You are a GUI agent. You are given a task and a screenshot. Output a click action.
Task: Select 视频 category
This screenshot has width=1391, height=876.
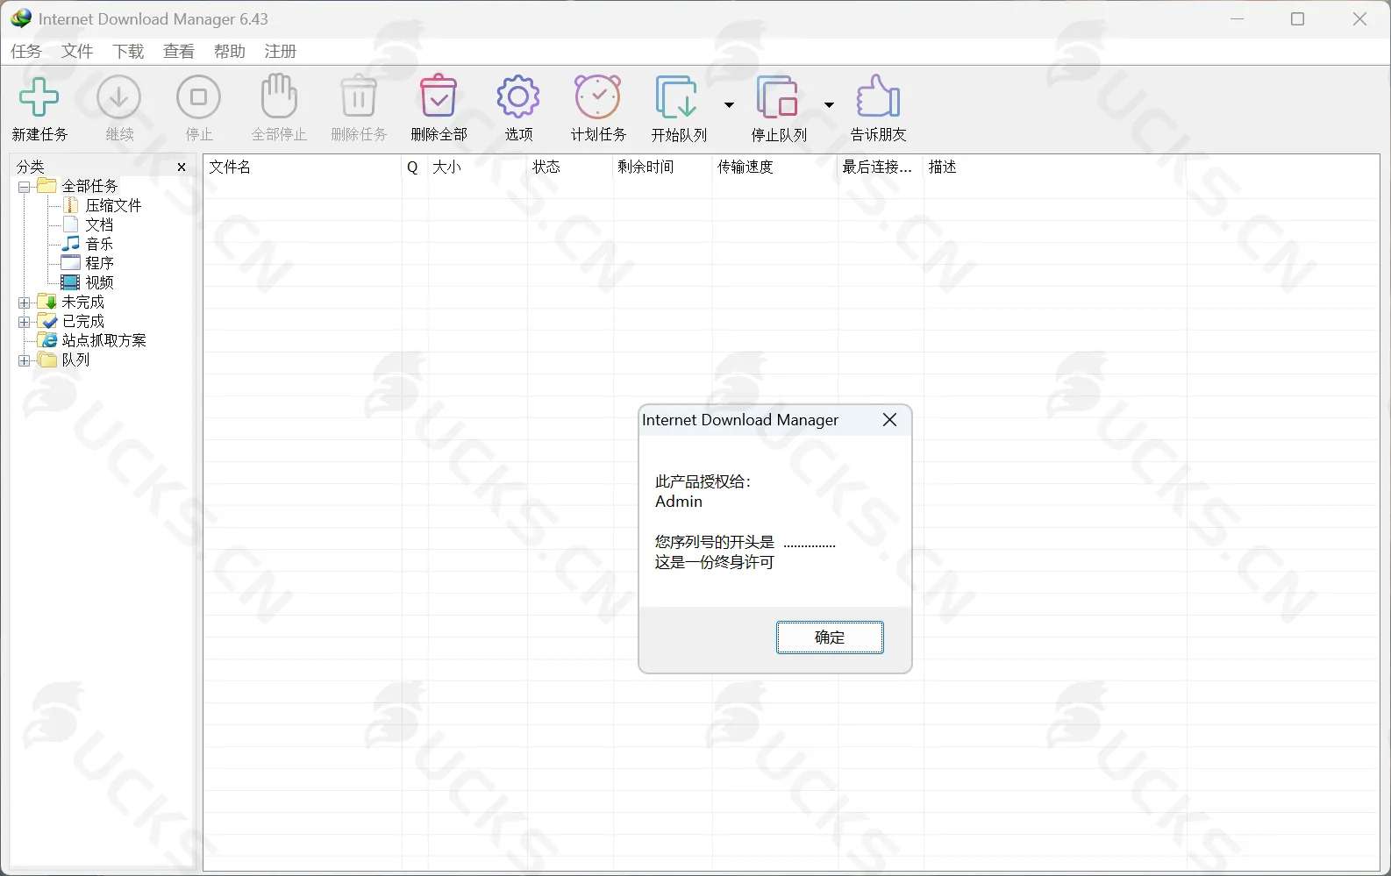[x=99, y=282]
